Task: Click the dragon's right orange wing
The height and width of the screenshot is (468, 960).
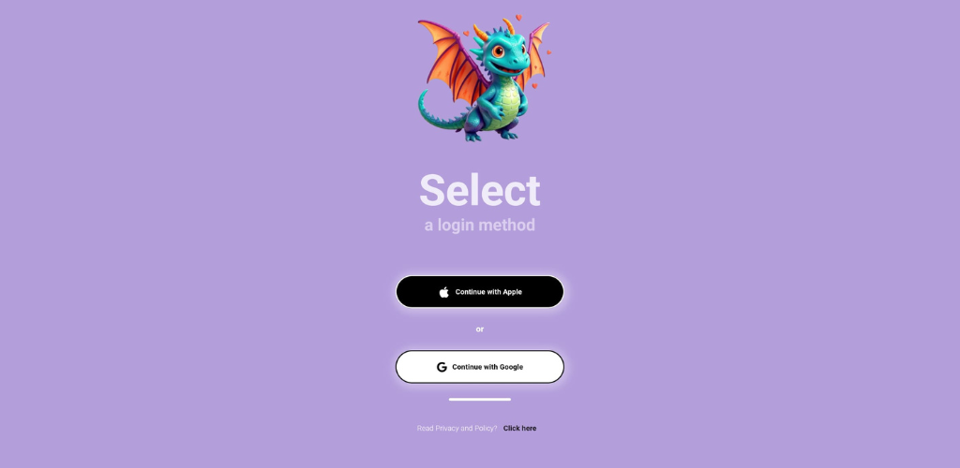Action: point(533,51)
